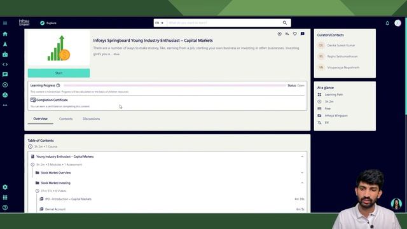Click the course thumbnail image

coord(59,48)
